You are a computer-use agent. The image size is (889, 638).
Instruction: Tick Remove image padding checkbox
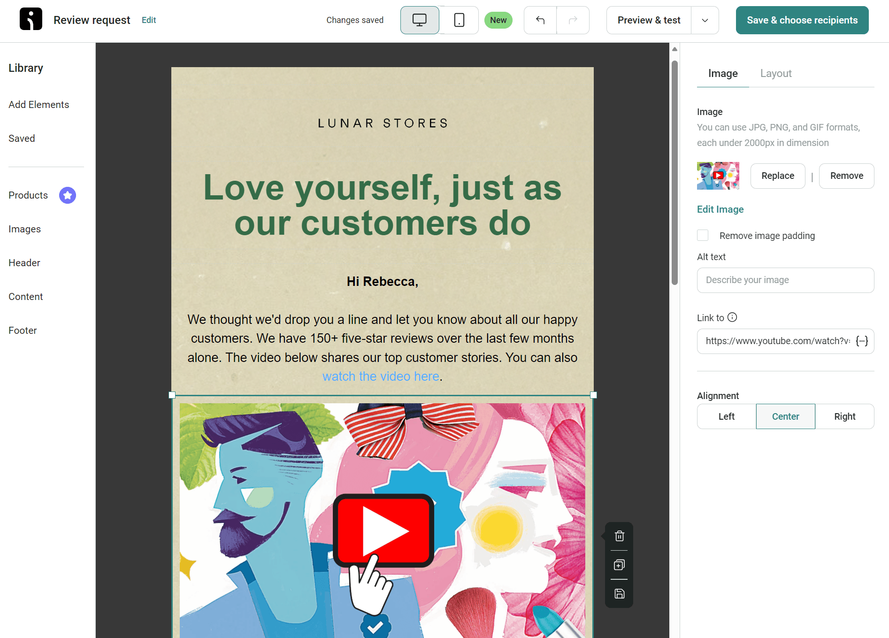pyautogui.click(x=703, y=235)
